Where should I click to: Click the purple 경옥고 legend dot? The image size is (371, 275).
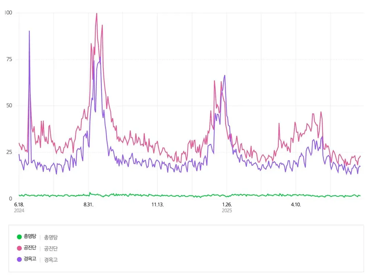click(x=20, y=259)
